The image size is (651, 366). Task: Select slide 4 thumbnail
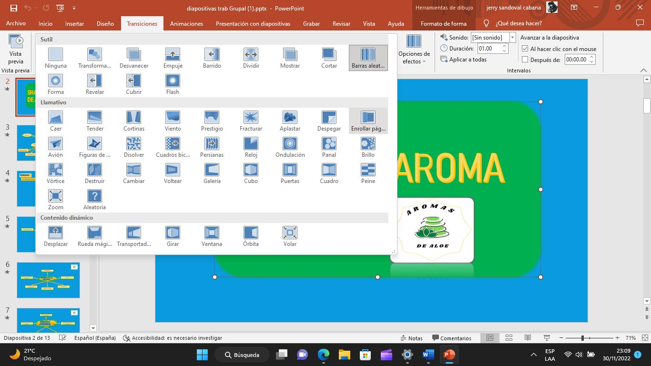[48, 189]
